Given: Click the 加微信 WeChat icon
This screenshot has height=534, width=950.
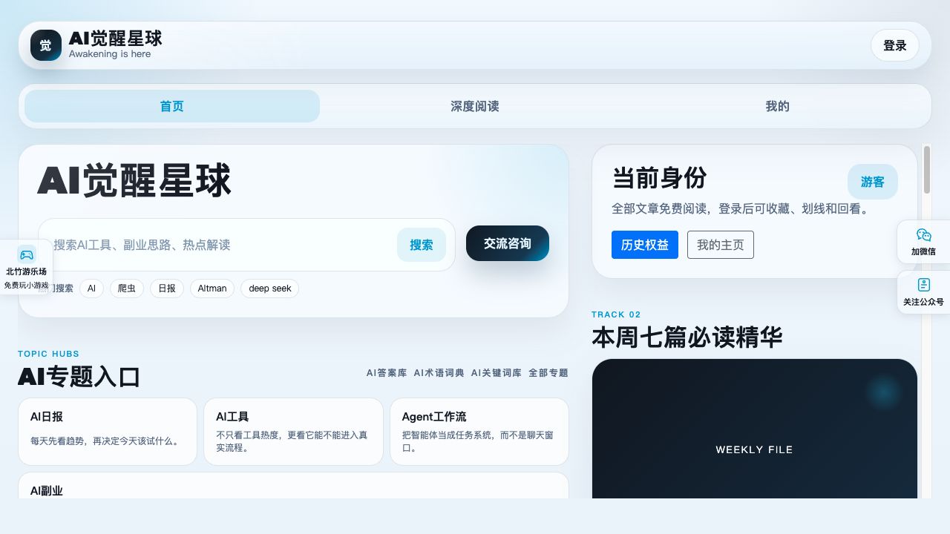Looking at the screenshot, I should (923, 235).
